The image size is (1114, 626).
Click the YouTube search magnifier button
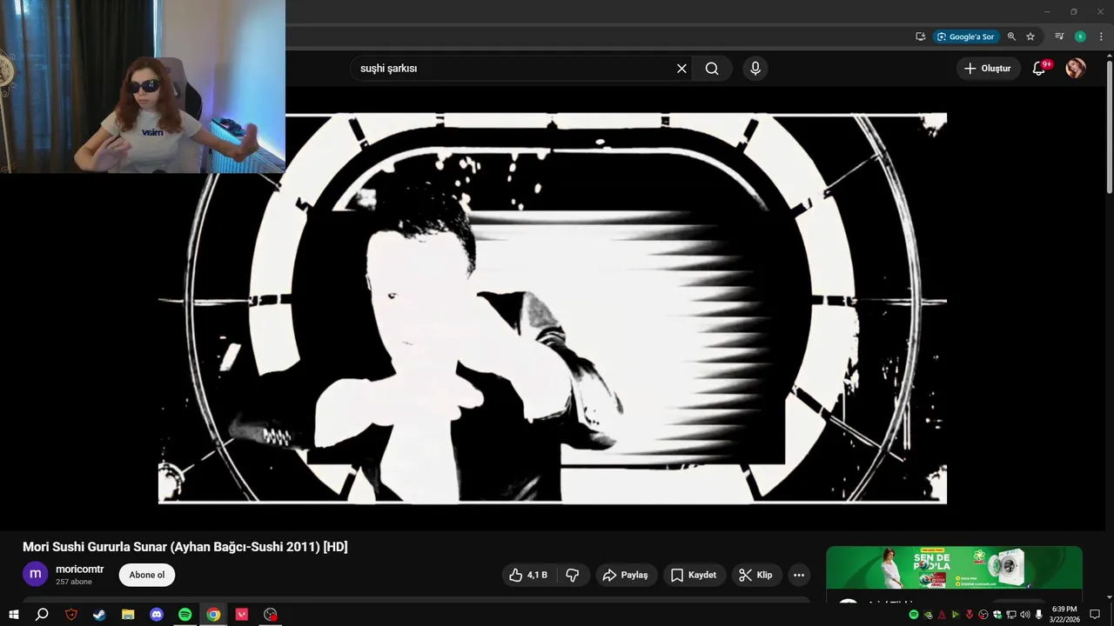(x=712, y=69)
